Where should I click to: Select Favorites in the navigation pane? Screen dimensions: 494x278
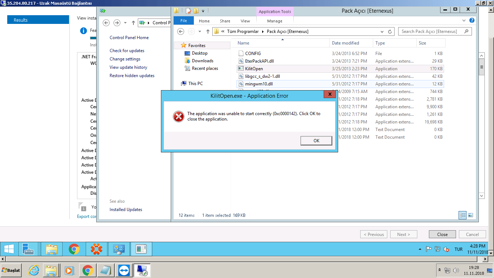pyautogui.click(x=197, y=46)
